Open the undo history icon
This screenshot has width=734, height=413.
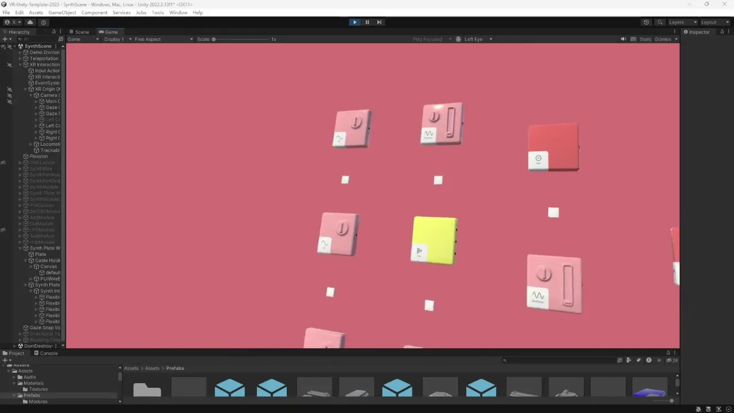click(646, 22)
